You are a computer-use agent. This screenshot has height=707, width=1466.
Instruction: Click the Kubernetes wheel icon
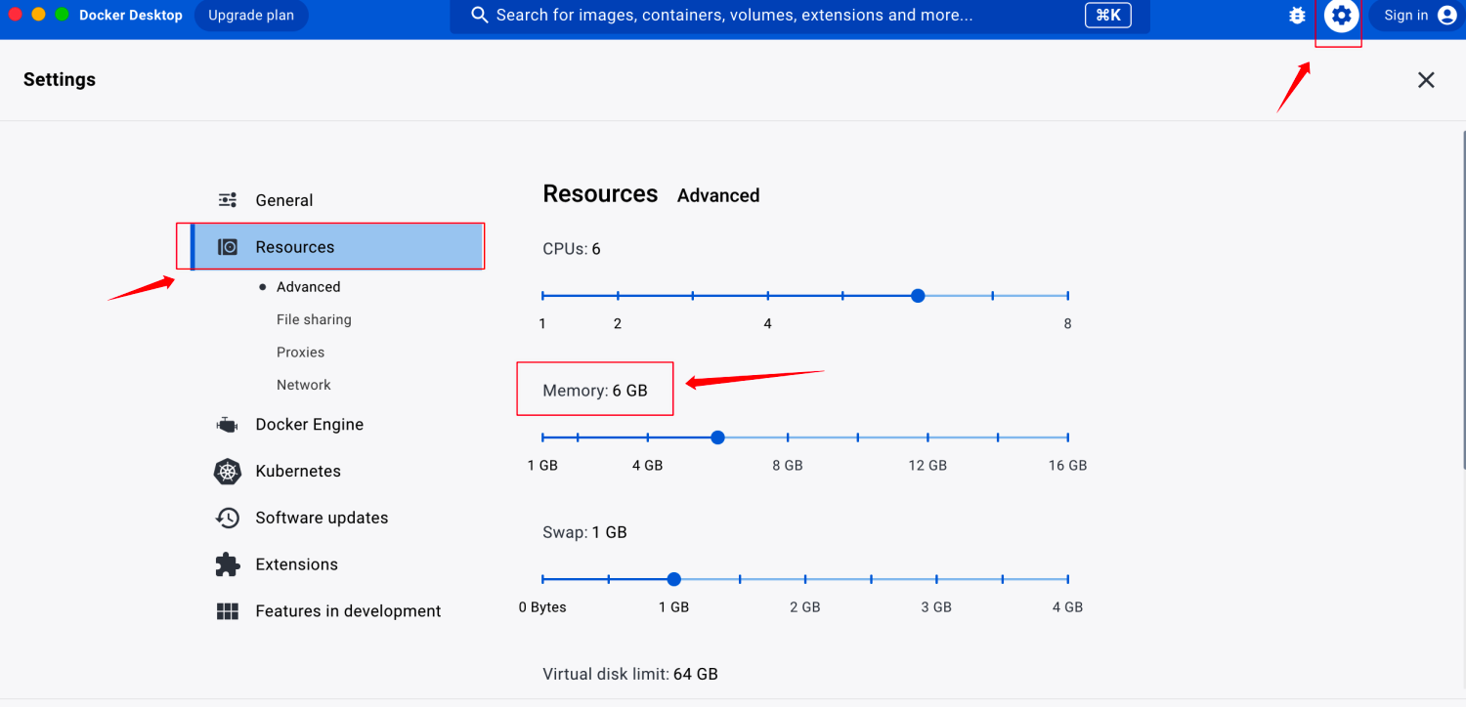(x=228, y=472)
